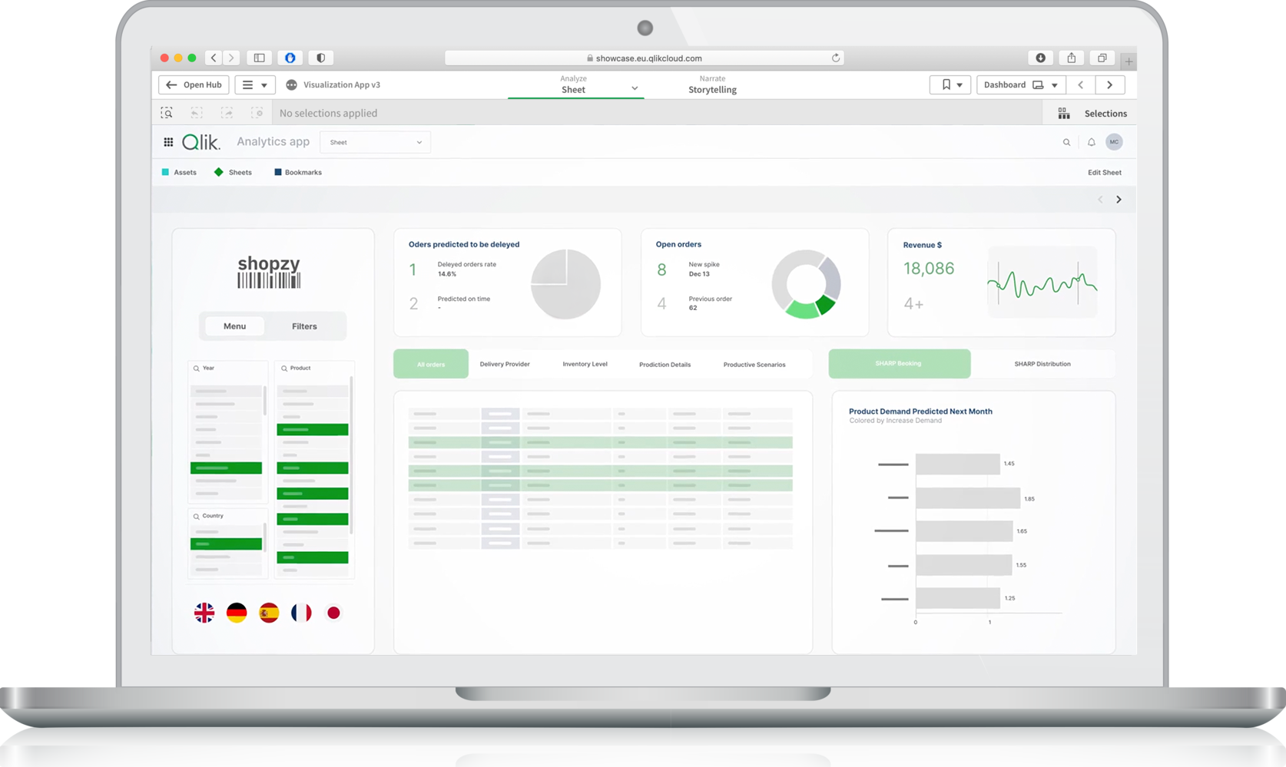Click the notification bell
This screenshot has width=1286, height=767.
tap(1091, 141)
